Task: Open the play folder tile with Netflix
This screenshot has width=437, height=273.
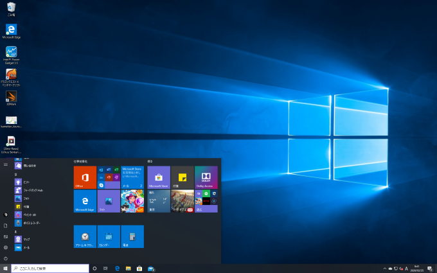Action: [206, 201]
